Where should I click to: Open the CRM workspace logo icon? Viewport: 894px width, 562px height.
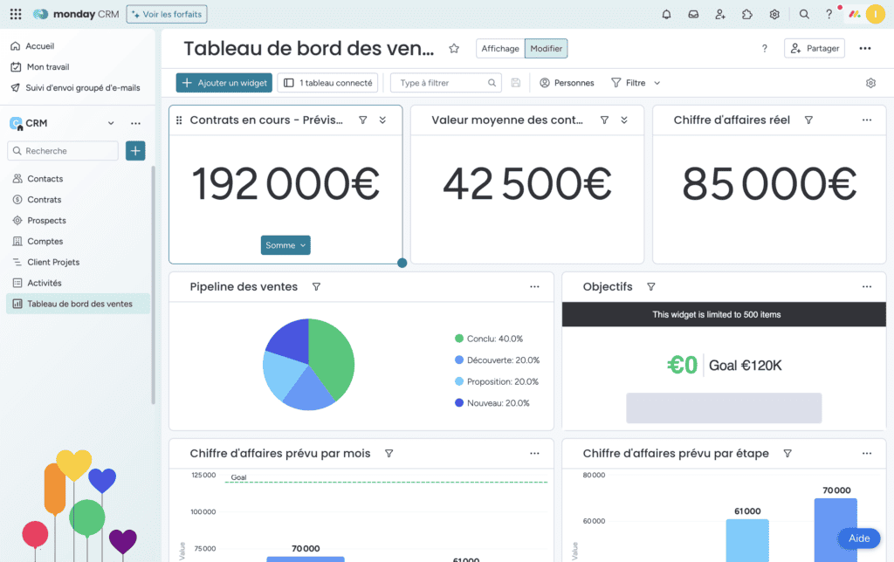tap(16, 122)
